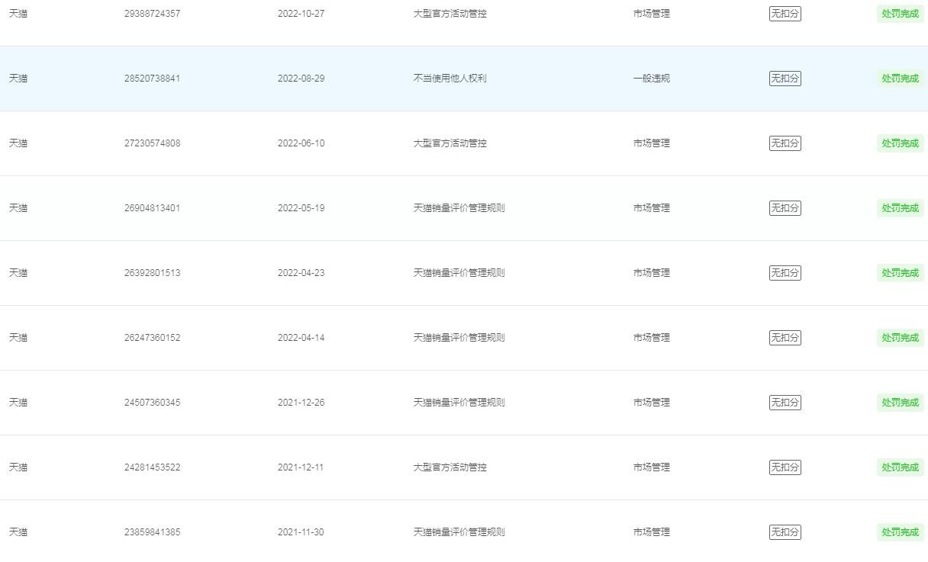928x562 pixels.
Task: Click violation ID 26247360152
Action: point(153,338)
